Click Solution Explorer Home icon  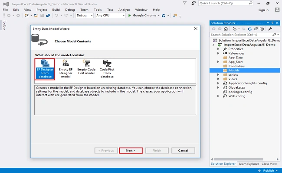(x=226, y=29)
